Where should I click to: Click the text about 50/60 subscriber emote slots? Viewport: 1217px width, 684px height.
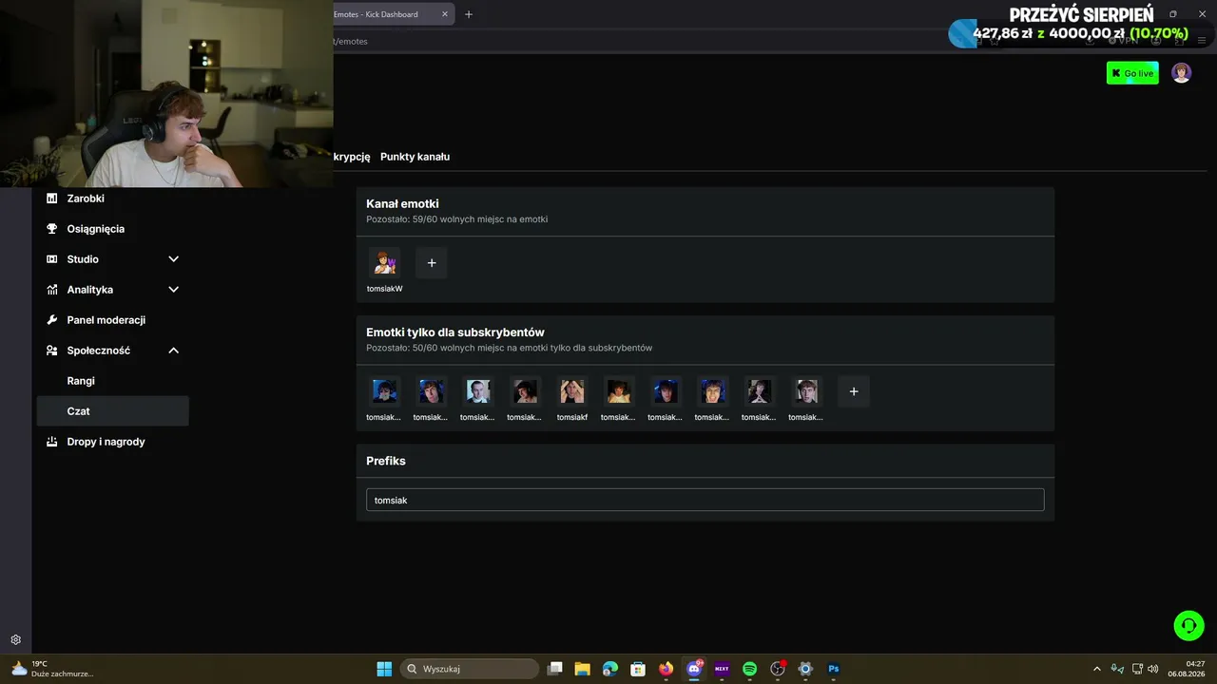pyautogui.click(x=509, y=349)
